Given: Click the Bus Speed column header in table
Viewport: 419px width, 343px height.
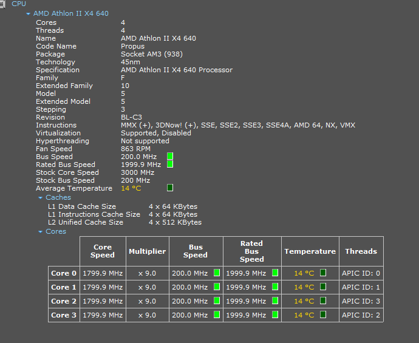Looking at the screenshot, I should coord(196,251).
